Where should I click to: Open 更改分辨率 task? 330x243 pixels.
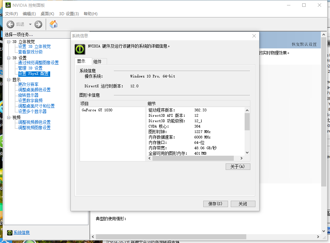point(28,84)
